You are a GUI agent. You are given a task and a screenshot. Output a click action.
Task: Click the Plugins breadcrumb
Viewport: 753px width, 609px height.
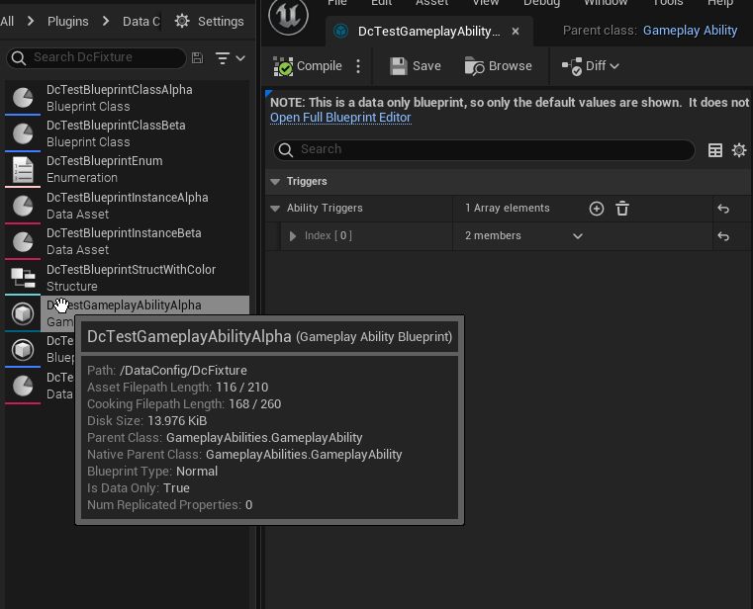coord(67,21)
